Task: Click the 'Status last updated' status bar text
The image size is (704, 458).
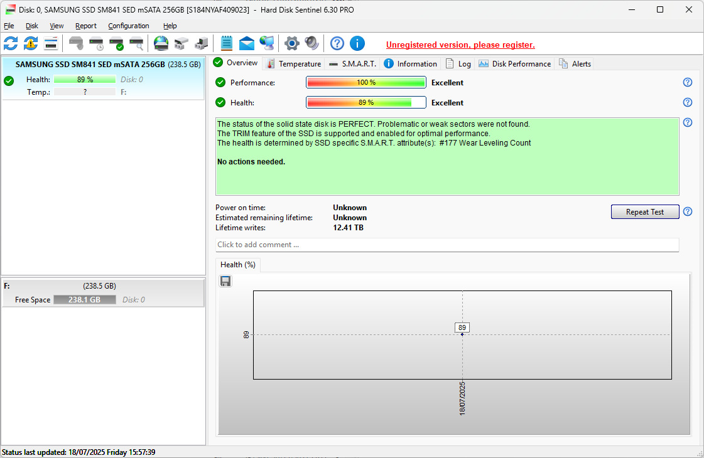Action: (x=79, y=452)
